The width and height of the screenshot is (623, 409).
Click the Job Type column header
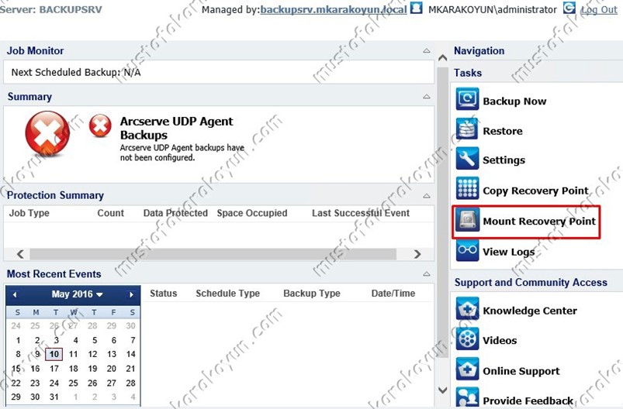click(x=29, y=213)
